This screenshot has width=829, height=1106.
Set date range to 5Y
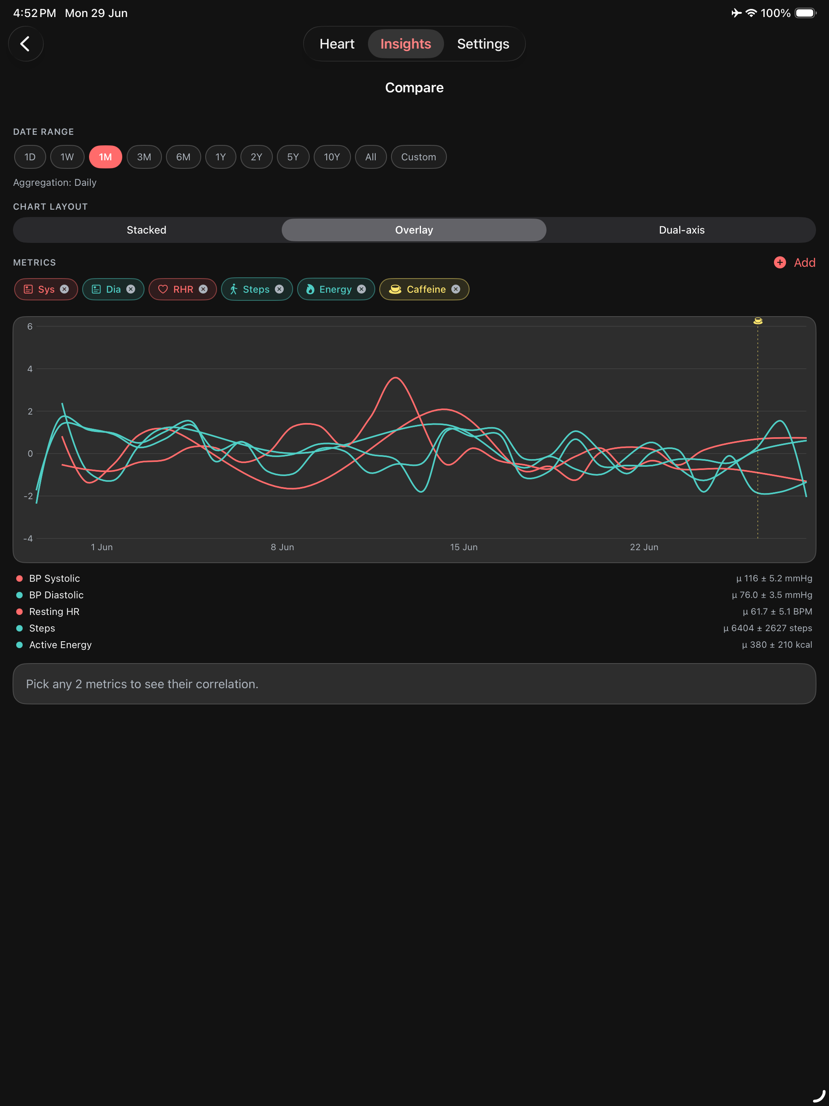tap(293, 157)
